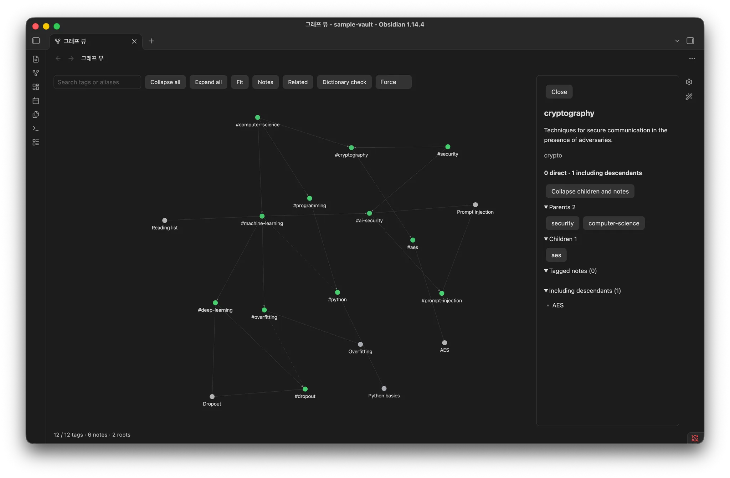The height and width of the screenshot is (478, 730).
Task: Collapse Tagged notes (0) section
Action: click(570, 271)
